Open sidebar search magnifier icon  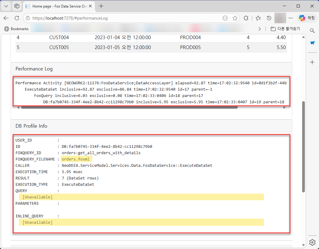click(312, 31)
